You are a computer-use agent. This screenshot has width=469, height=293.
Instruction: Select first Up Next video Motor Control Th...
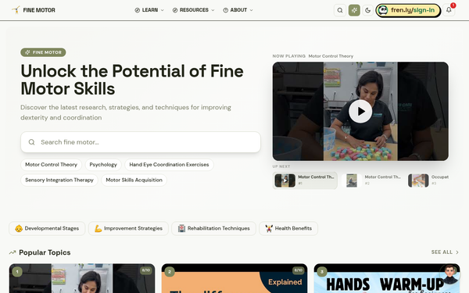tap(305, 180)
